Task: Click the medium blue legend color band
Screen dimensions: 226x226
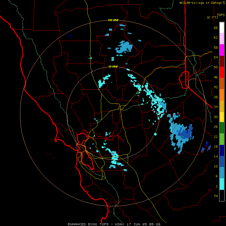Action: pos(222,161)
